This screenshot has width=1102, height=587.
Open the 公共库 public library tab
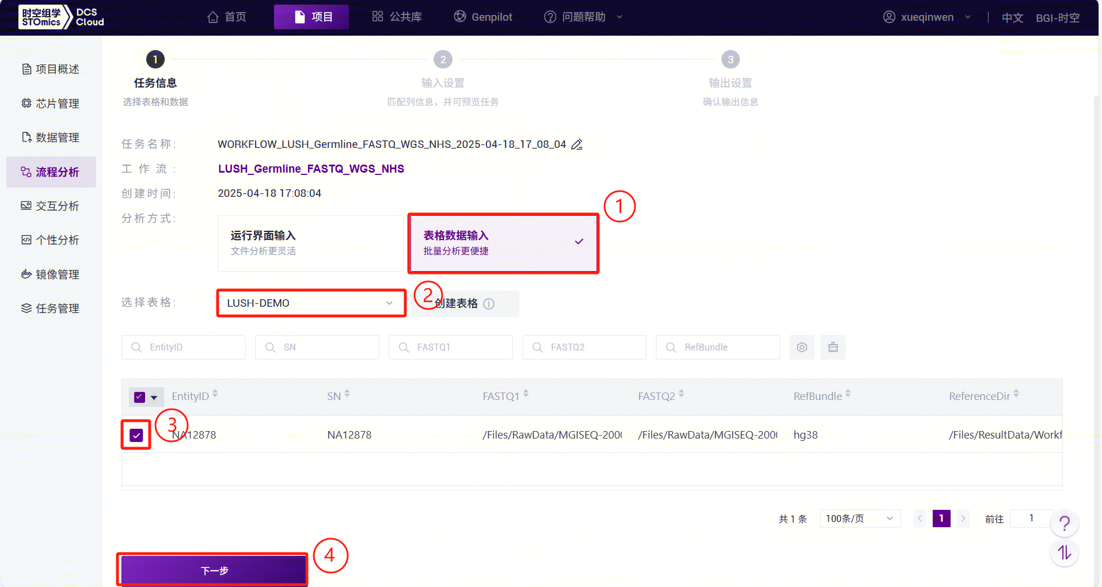pyautogui.click(x=397, y=17)
